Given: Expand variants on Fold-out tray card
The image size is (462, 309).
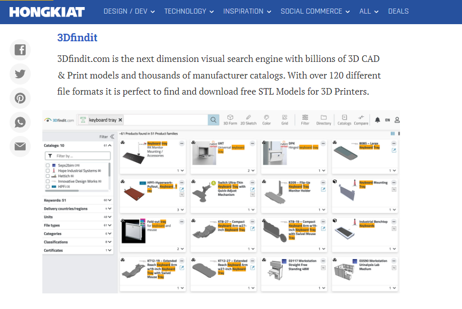Looking at the screenshot, I should point(180,249).
